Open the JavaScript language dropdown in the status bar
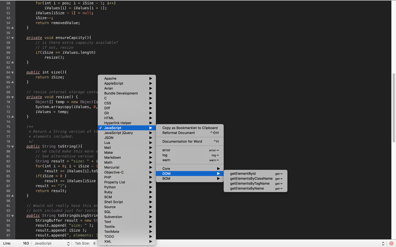 pyautogui.click(x=51, y=243)
